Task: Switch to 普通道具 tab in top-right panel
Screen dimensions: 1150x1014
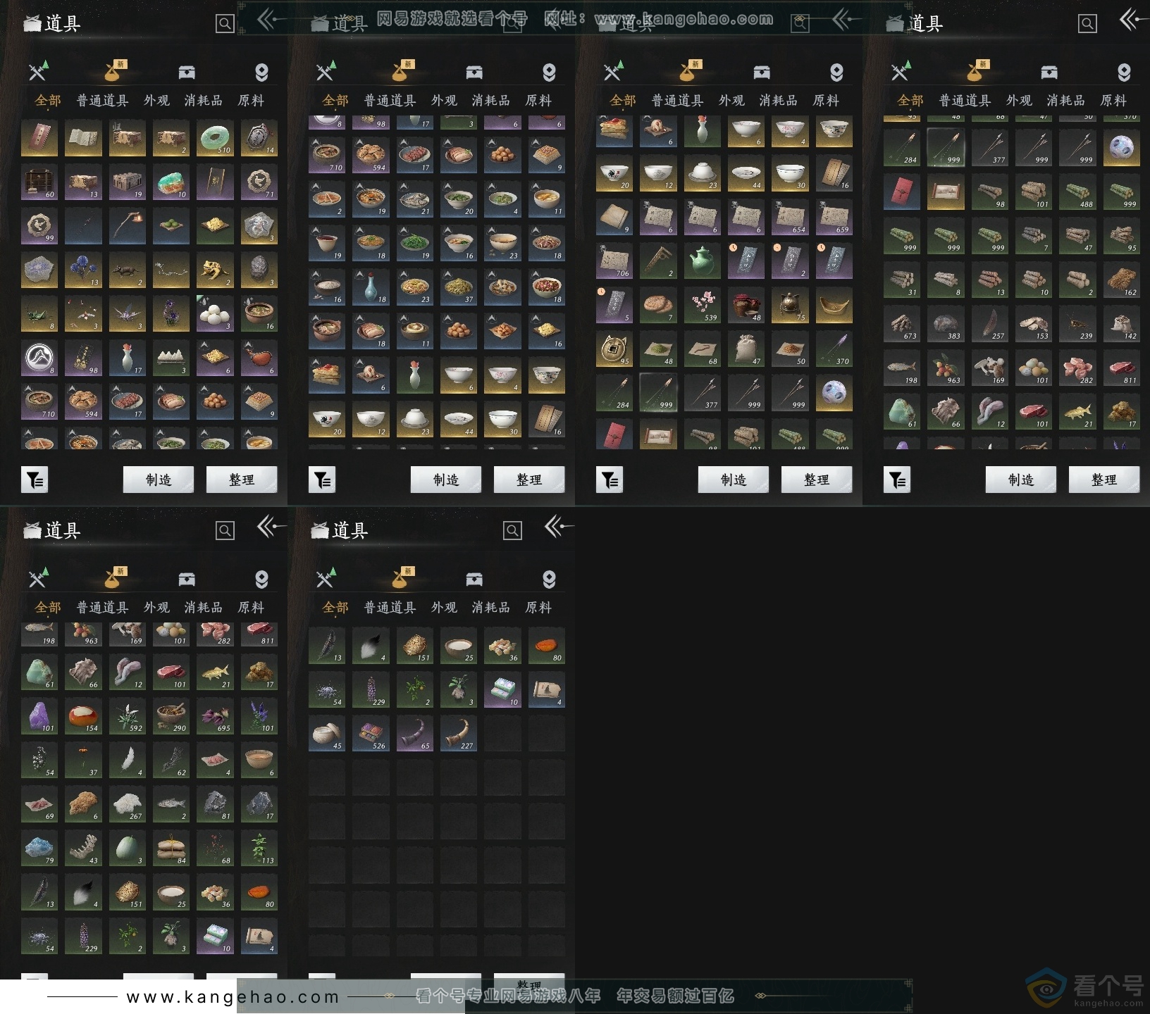Action: click(965, 101)
